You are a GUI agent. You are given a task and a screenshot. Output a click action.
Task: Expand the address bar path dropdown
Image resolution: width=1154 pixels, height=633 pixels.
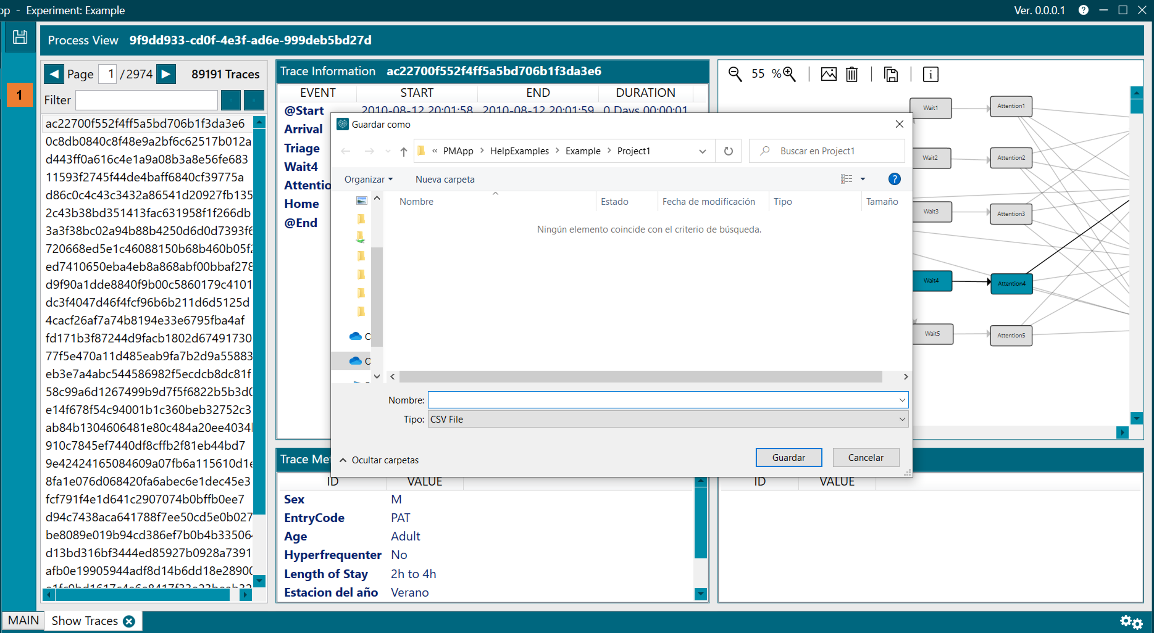click(702, 151)
